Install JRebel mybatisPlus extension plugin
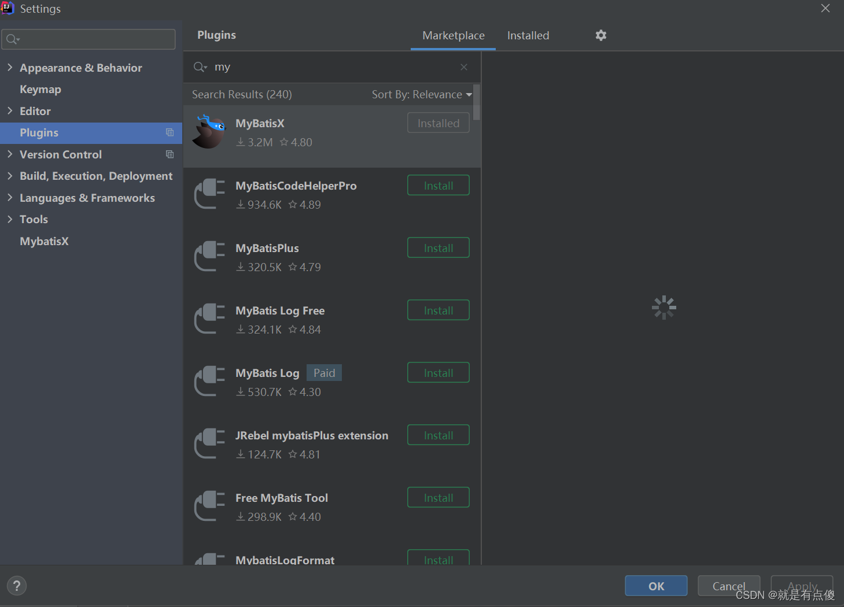Image resolution: width=844 pixels, height=607 pixels. tap(438, 435)
